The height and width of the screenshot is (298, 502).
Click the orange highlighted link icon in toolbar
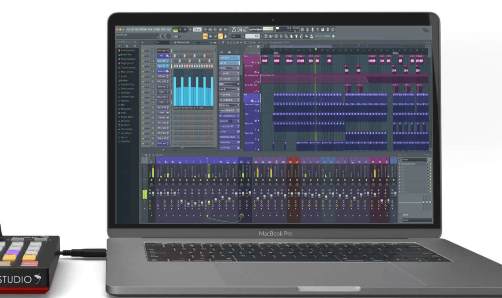click(x=220, y=36)
